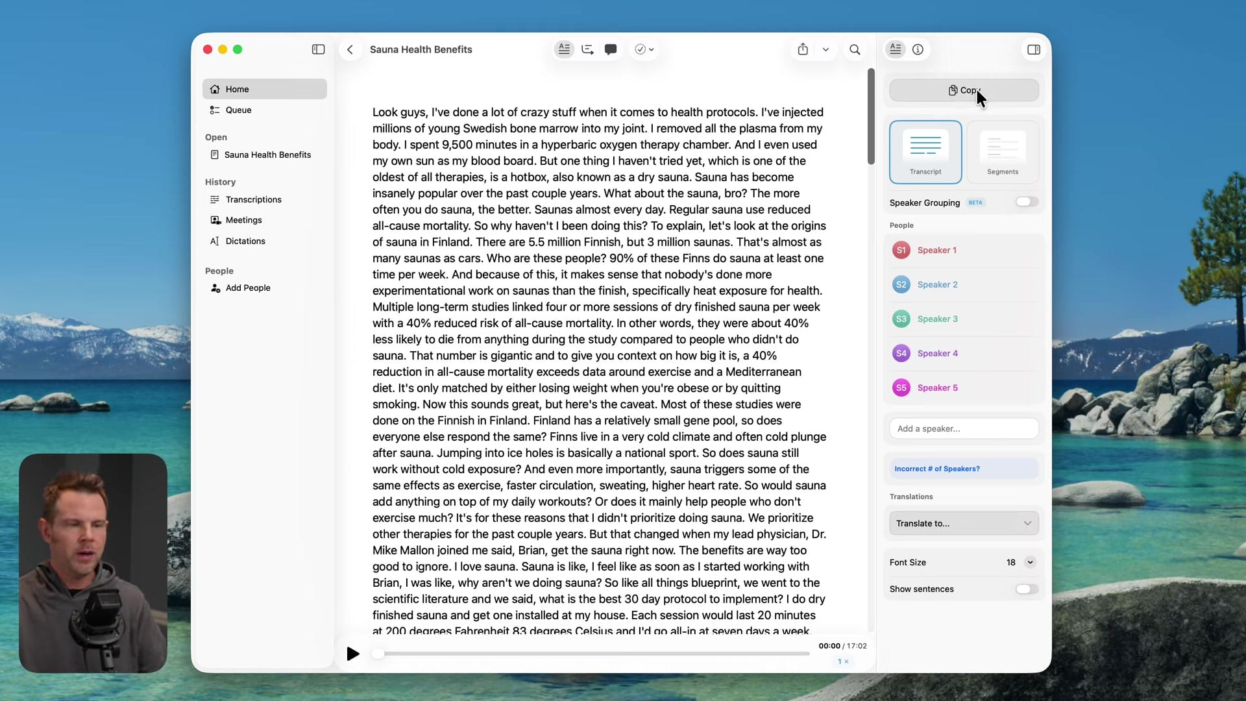Expand the share options chevron
This screenshot has width=1246, height=701.
point(825,49)
